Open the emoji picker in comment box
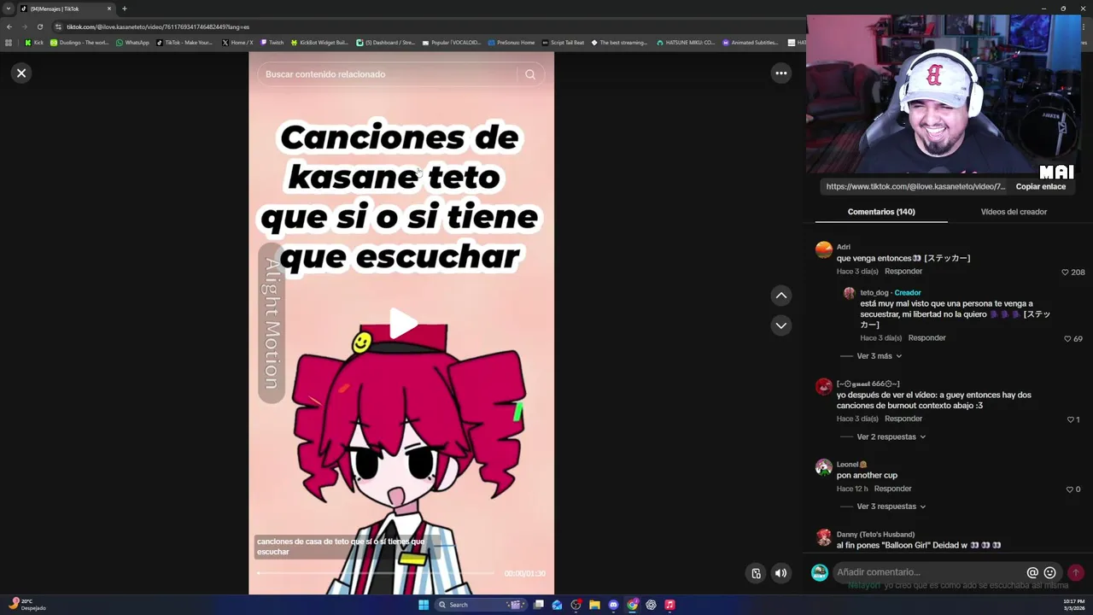 tap(1049, 572)
